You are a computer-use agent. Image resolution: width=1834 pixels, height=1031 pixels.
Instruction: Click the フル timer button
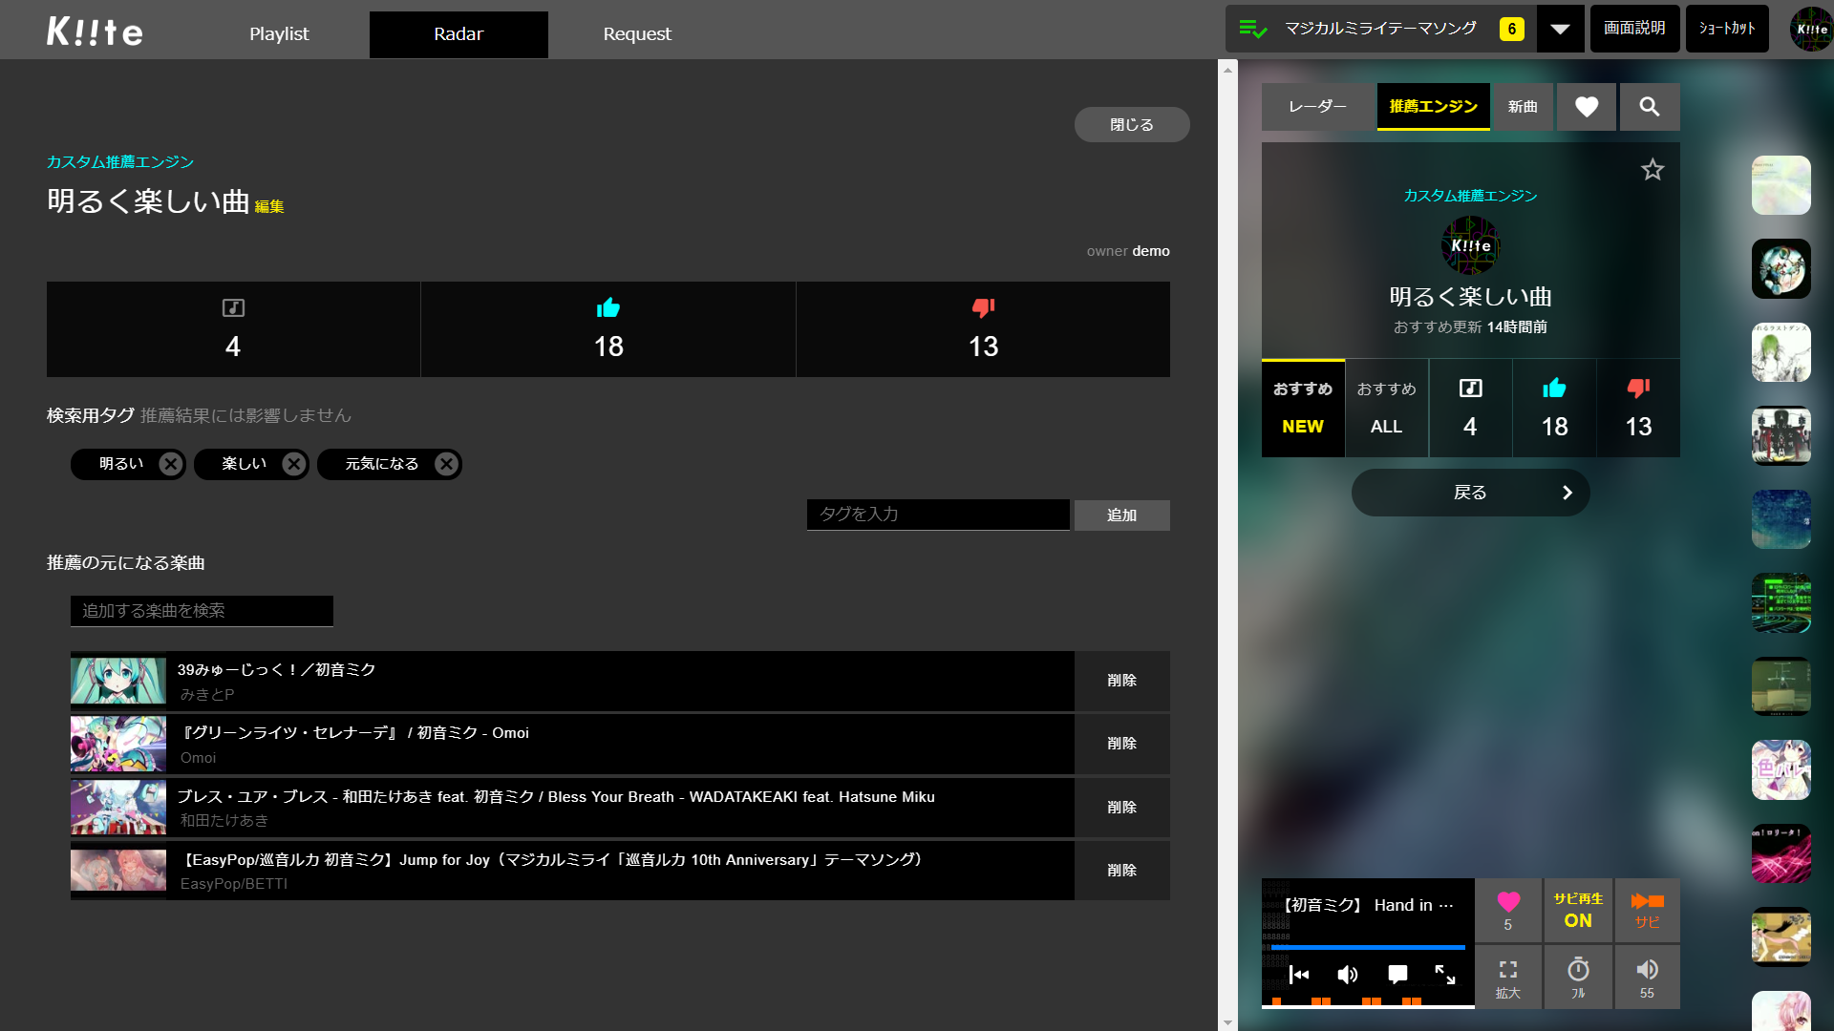[x=1578, y=978]
